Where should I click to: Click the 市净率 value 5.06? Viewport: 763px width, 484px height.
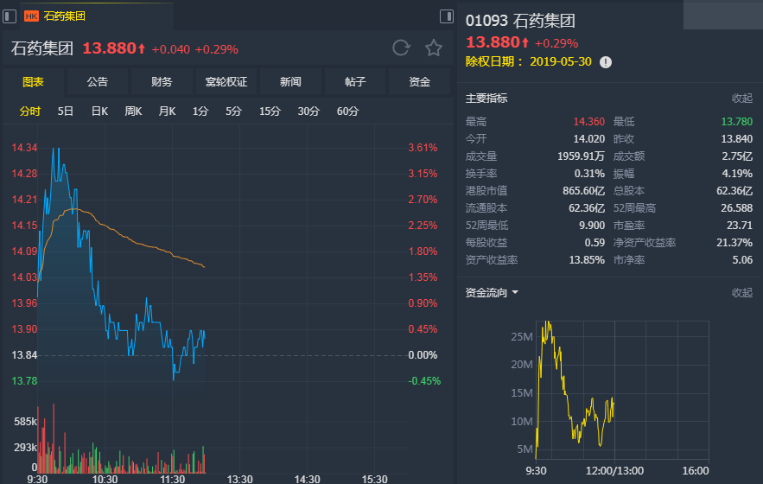click(x=742, y=260)
